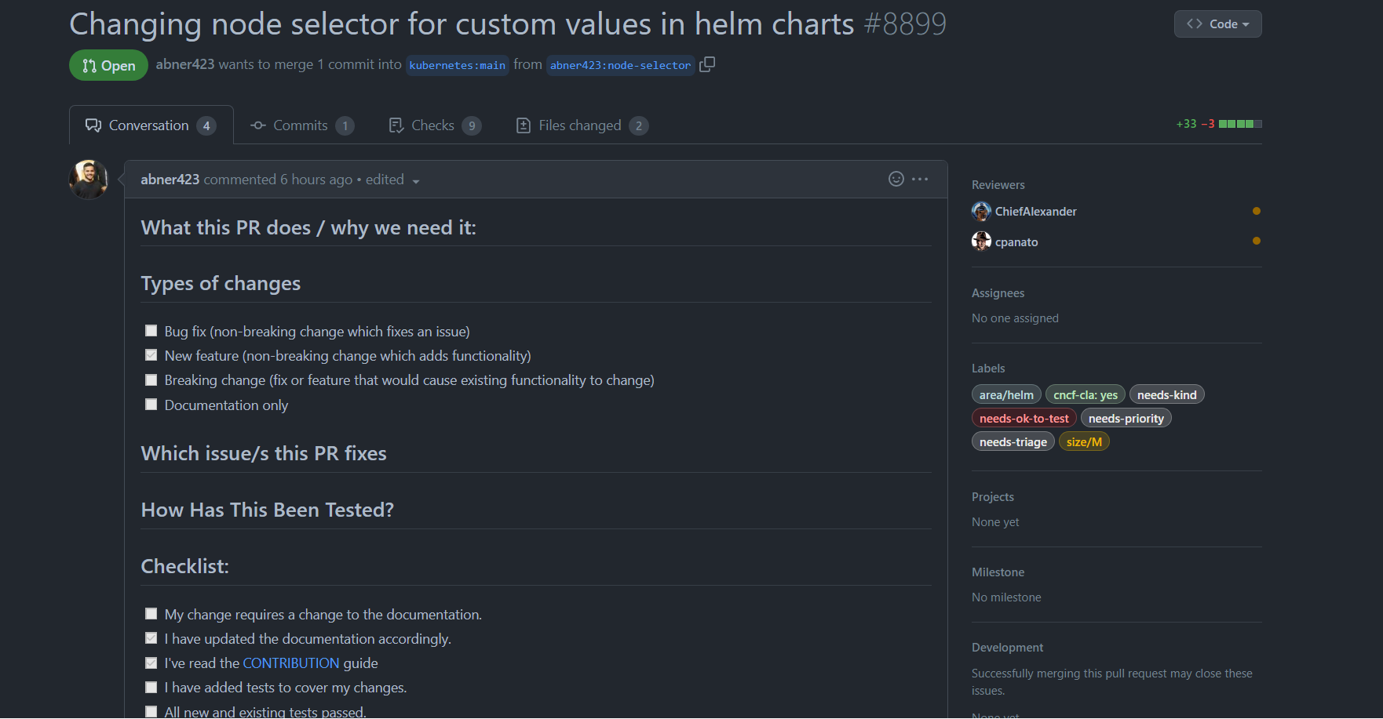Add a reaction with the smiley icon

click(896, 179)
